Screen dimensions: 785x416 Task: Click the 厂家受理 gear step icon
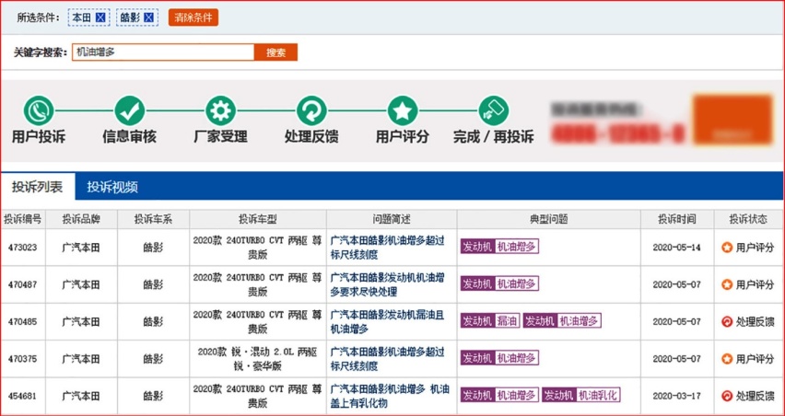pos(221,110)
